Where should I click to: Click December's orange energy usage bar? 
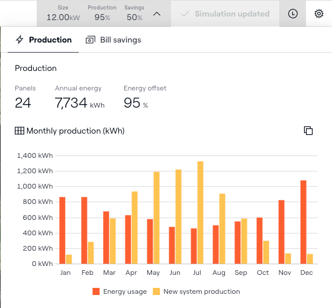coord(303,222)
